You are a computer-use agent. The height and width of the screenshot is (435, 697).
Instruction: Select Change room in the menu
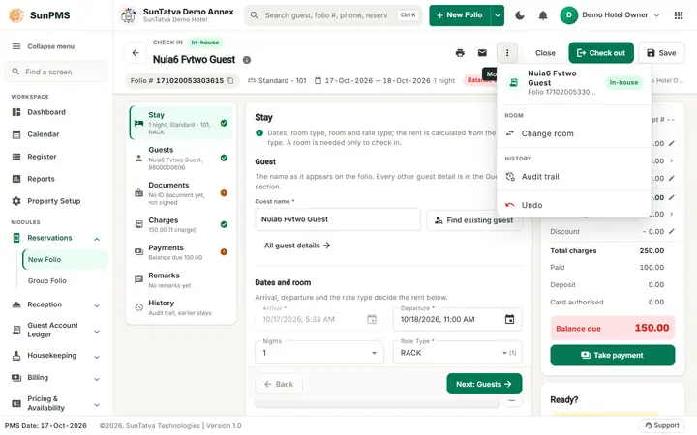(573, 133)
